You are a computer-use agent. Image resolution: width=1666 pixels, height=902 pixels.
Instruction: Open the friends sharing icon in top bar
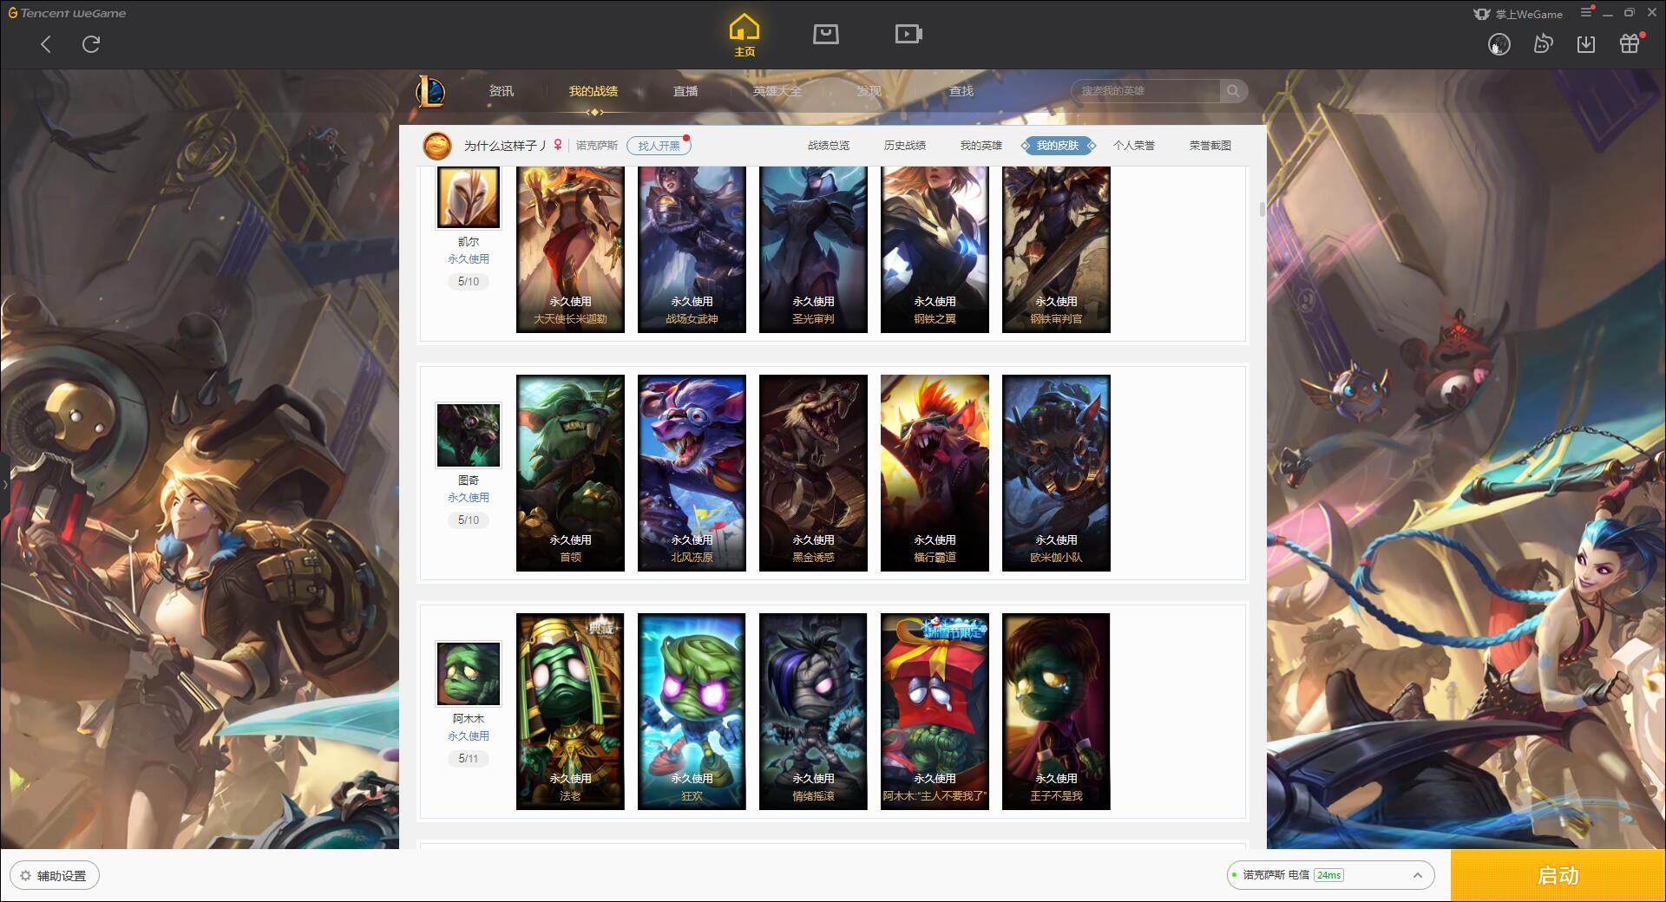pos(1543,43)
